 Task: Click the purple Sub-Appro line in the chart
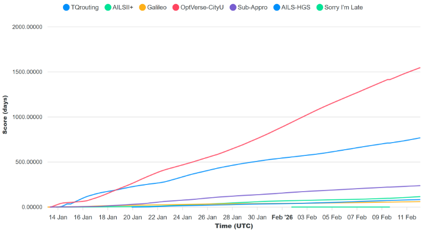point(307,191)
